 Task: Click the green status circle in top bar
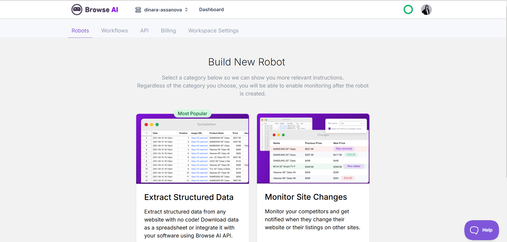tap(408, 9)
